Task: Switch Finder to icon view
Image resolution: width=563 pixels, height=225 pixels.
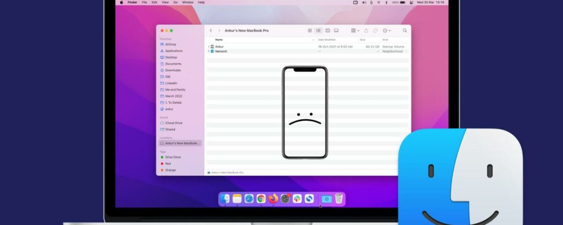Action: (310, 30)
